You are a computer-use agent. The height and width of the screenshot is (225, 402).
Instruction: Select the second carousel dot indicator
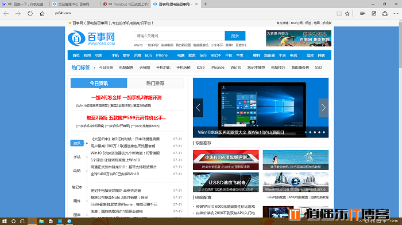tap(311, 132)
